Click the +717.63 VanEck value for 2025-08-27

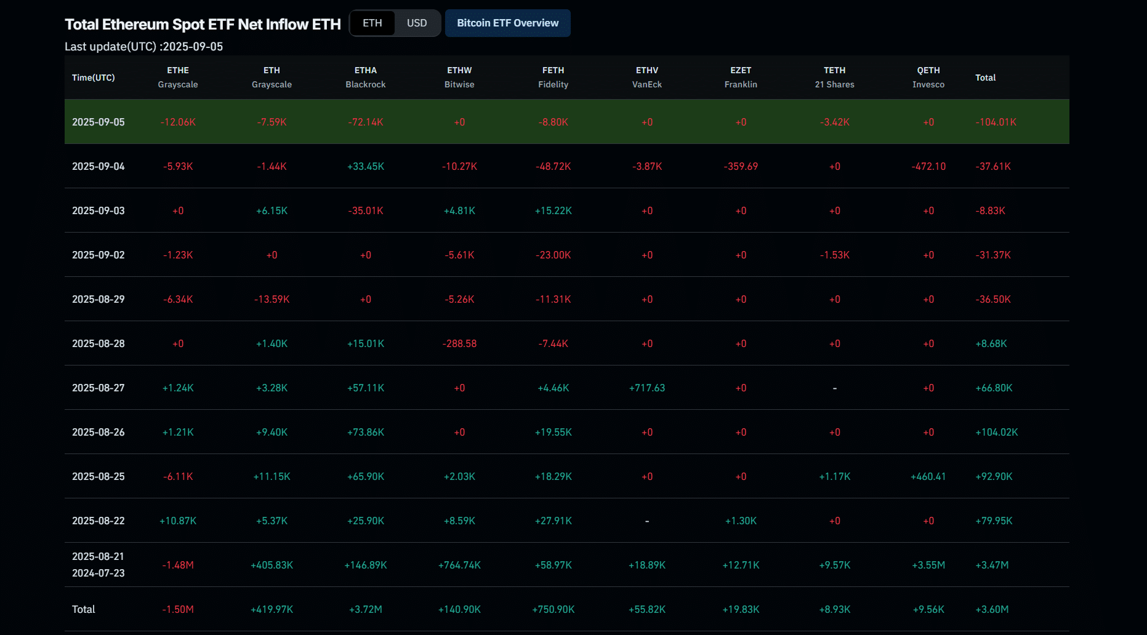(647, 388)
